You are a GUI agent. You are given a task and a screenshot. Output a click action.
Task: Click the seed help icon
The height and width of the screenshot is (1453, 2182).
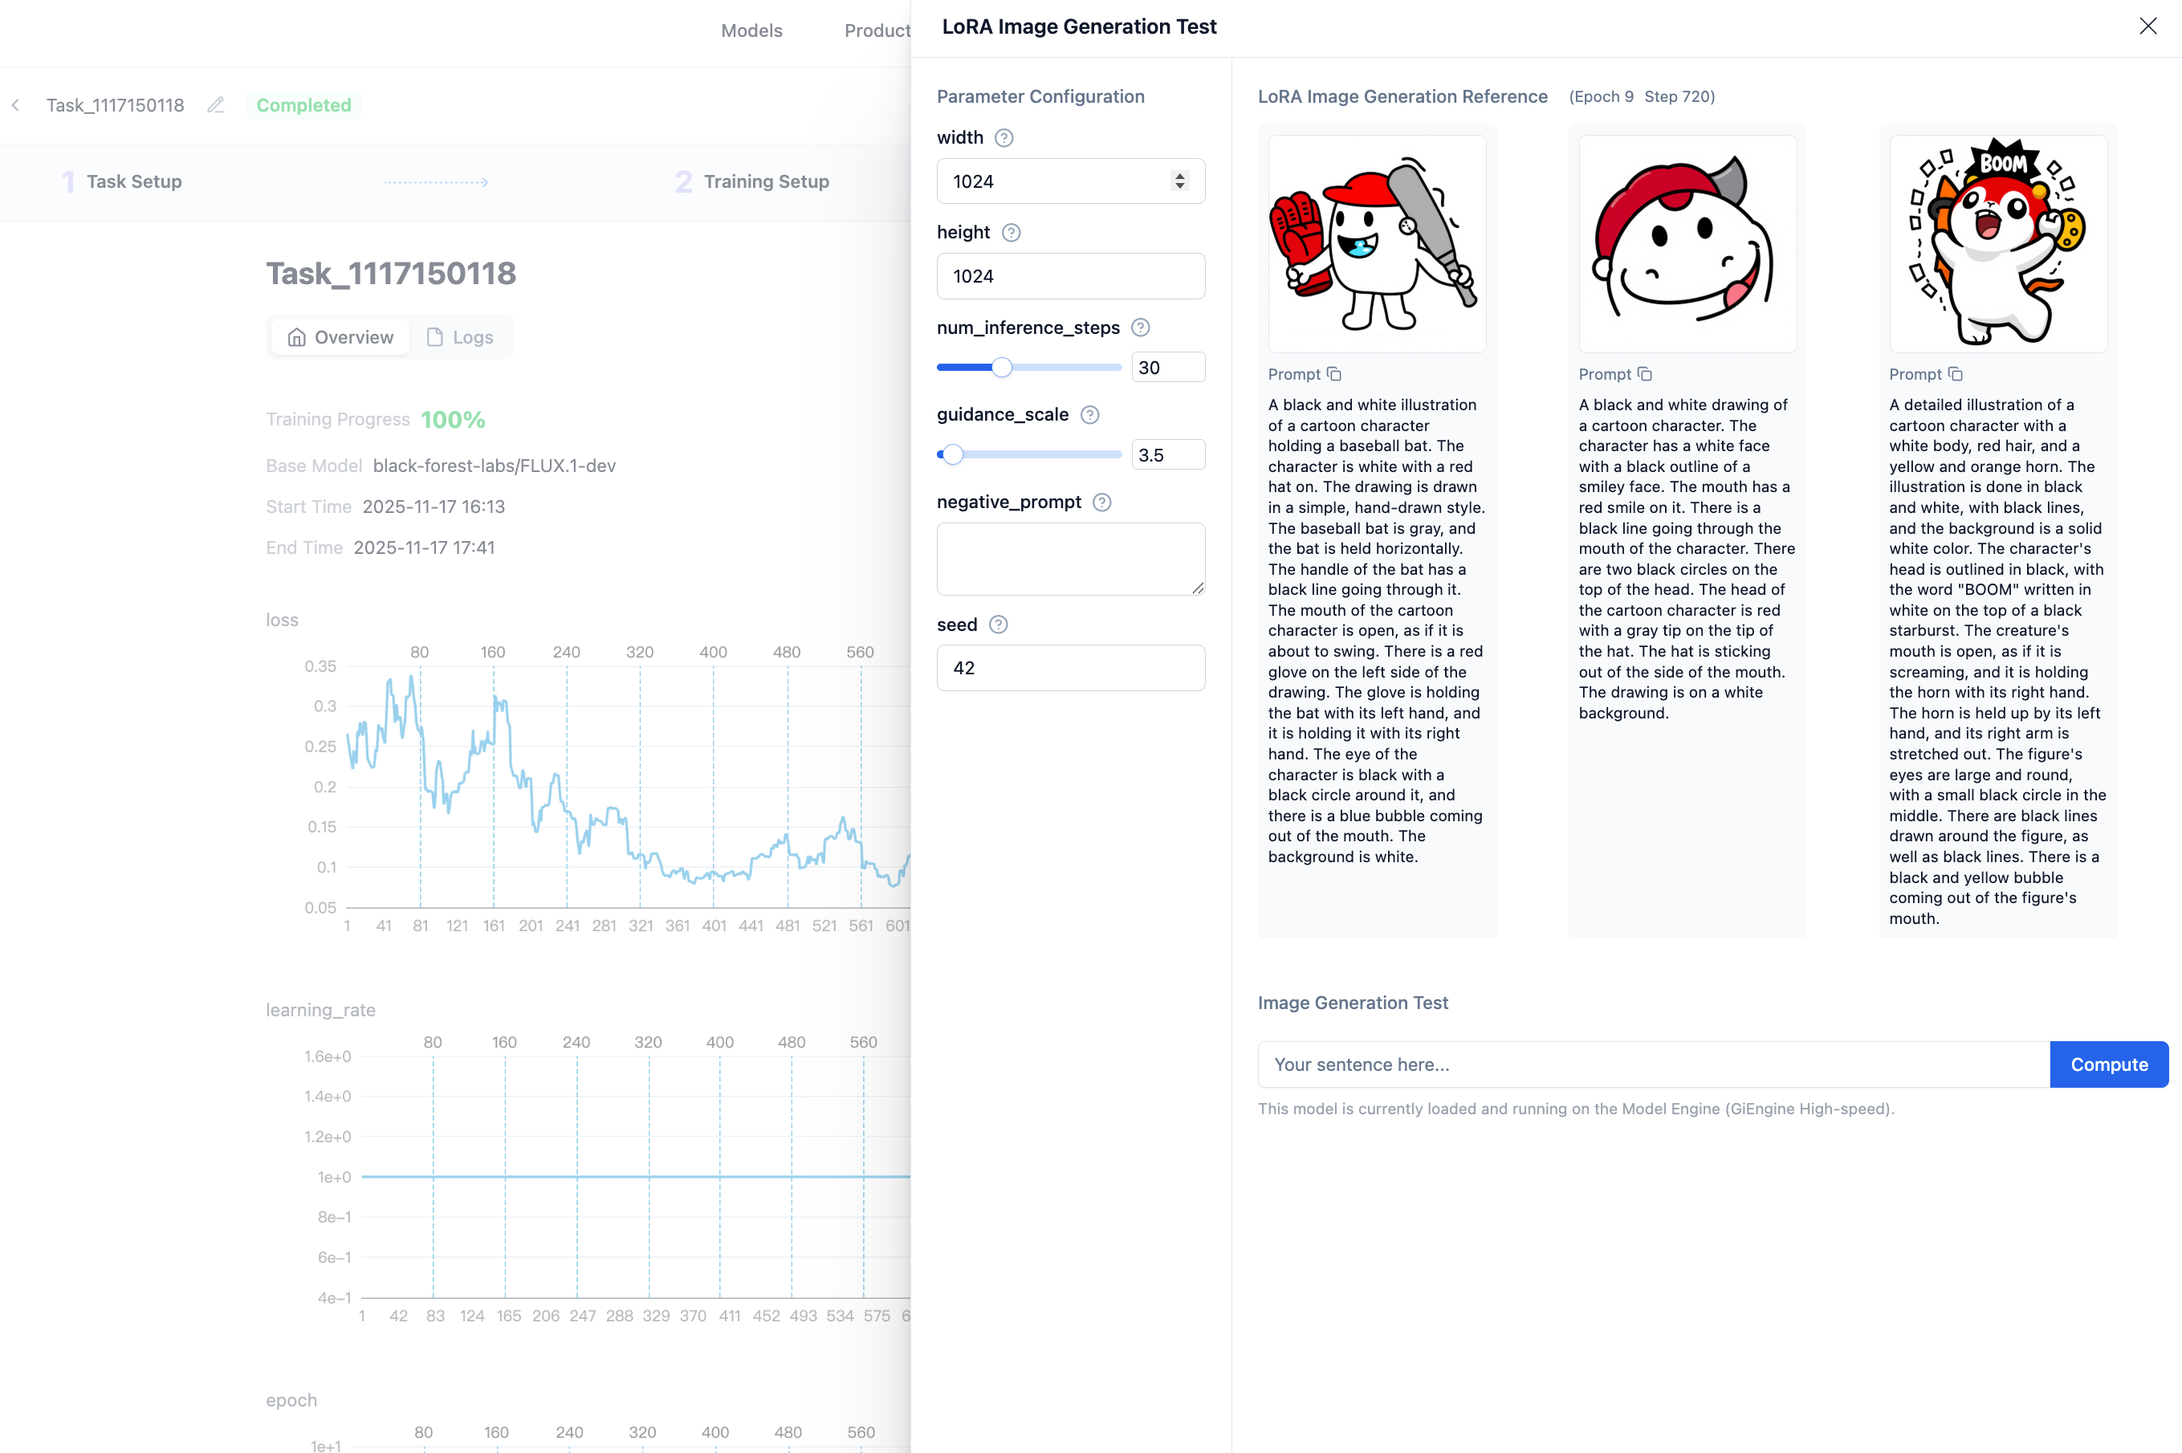pos(998,625)
